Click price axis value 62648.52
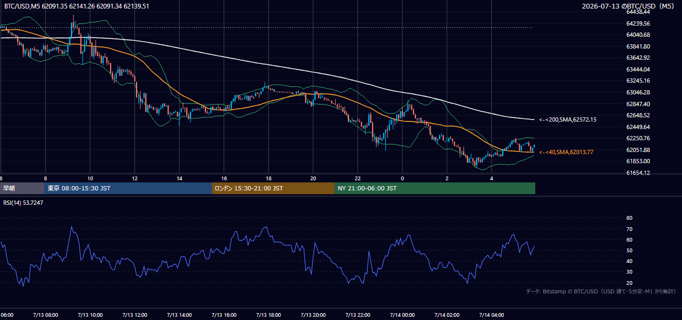The height and width of the screenshot is (320, 682). coord(638,115)
